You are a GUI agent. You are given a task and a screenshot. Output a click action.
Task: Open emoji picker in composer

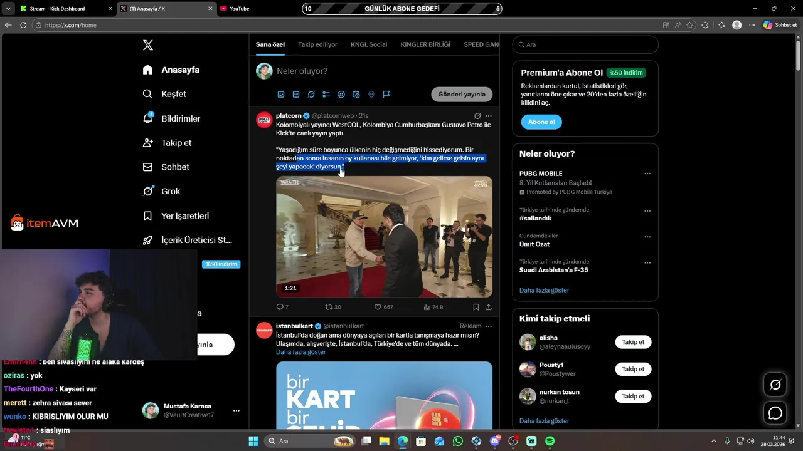341,95
